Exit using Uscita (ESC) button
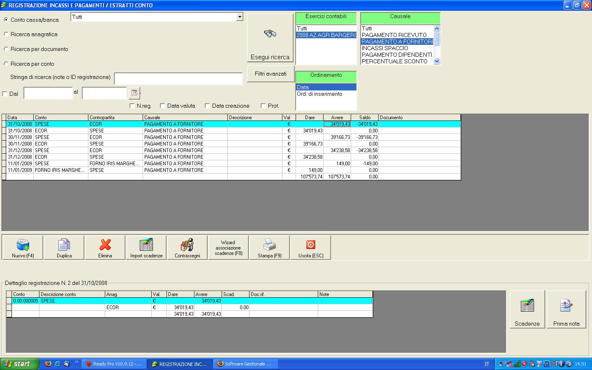The height and width of the screenshot is (370, 592). tap(311, 247)
